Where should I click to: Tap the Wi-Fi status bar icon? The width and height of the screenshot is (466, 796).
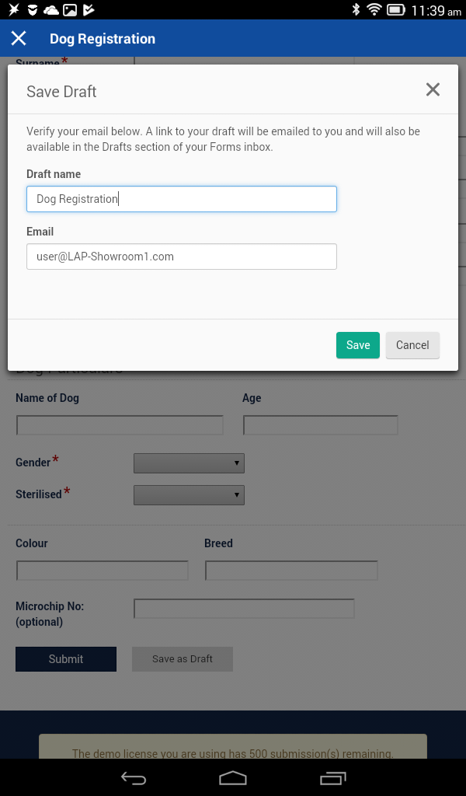coord(374,10)
